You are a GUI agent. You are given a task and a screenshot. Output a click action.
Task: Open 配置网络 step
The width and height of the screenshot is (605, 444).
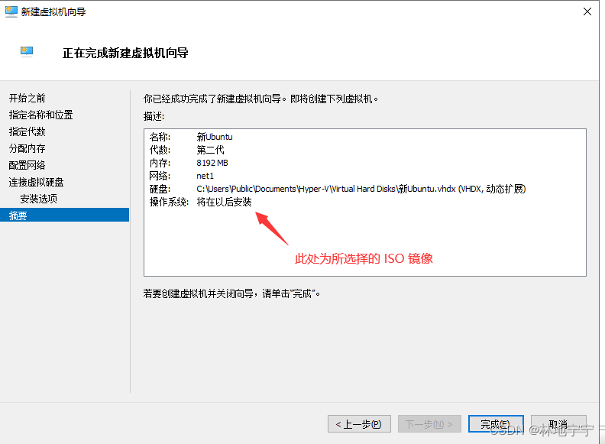[x=27, y=165]
